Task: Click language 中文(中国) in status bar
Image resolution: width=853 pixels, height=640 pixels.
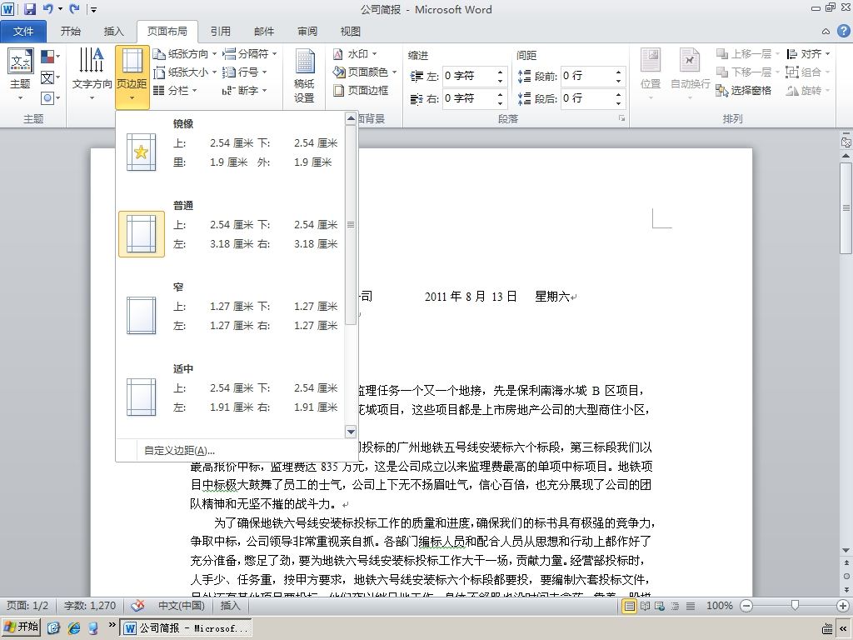Action: 181,606
